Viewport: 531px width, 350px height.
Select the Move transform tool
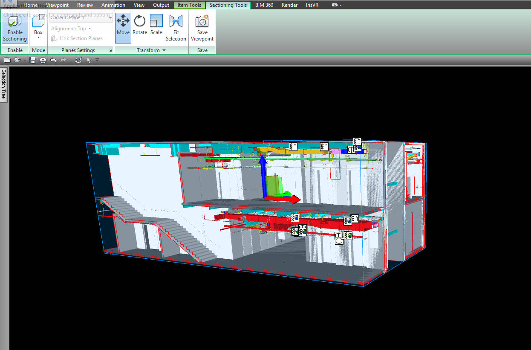click(123, 26)
